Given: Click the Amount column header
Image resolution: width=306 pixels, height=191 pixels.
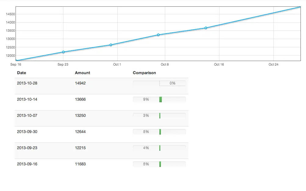Looking at the screenshot, I should (x=82, y=73).
